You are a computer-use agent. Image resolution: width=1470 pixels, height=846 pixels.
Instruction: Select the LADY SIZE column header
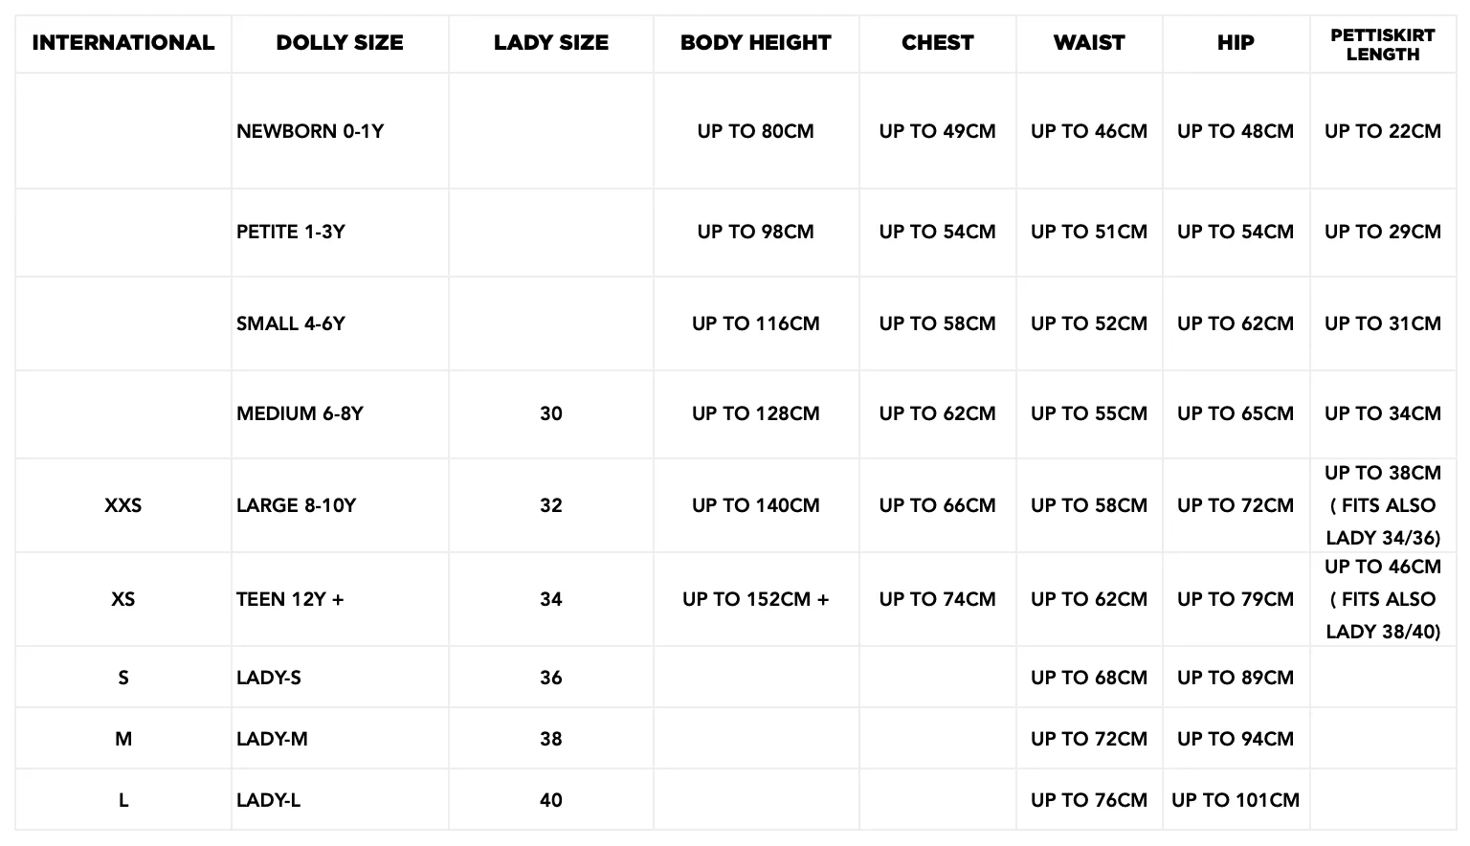[x=550, y=43]
